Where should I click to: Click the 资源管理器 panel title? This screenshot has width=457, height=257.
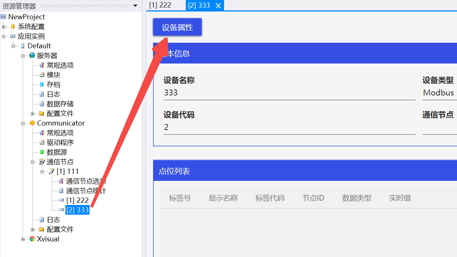(x=19, y=6)
